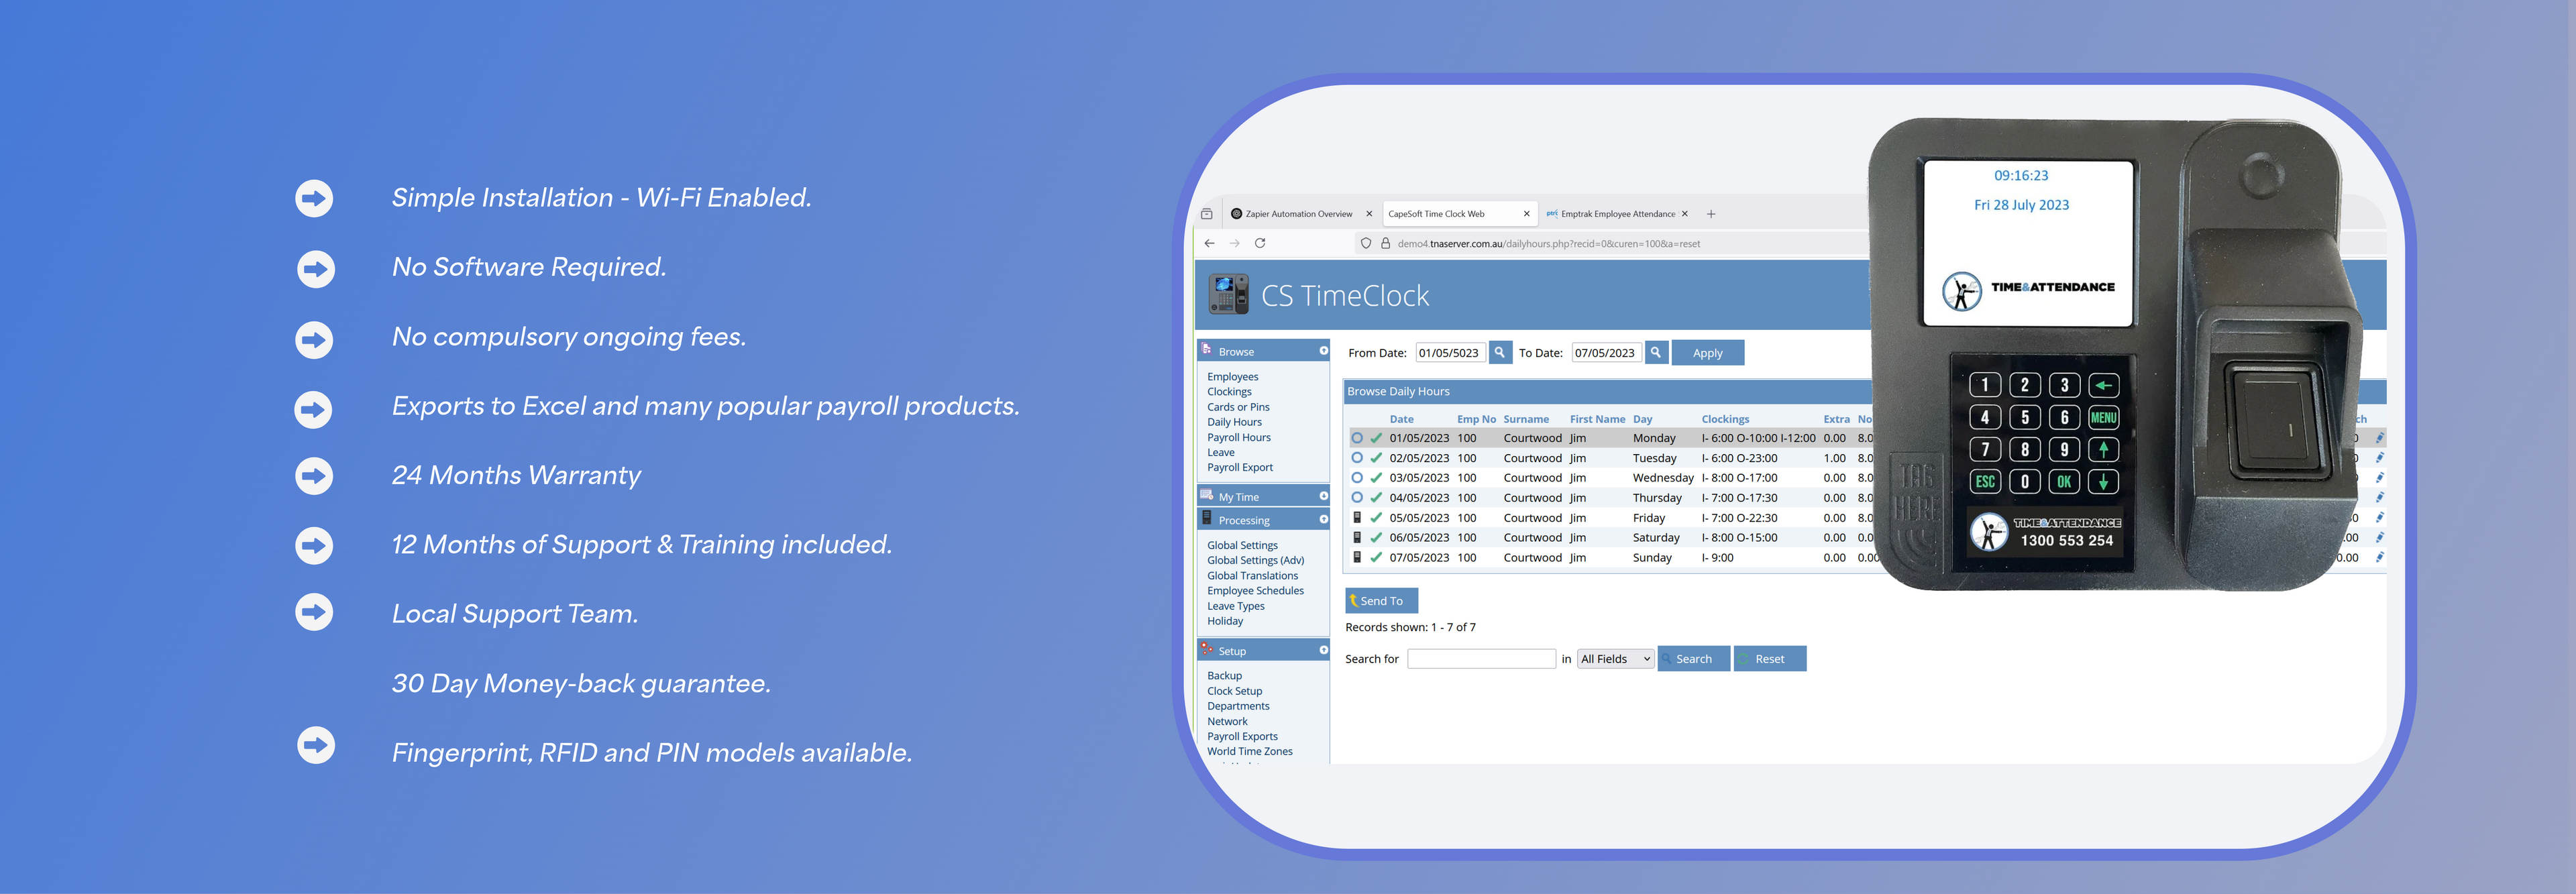Tap the number 5 key on keypad
2576x894 pixels.
[x=2025, y=418]
